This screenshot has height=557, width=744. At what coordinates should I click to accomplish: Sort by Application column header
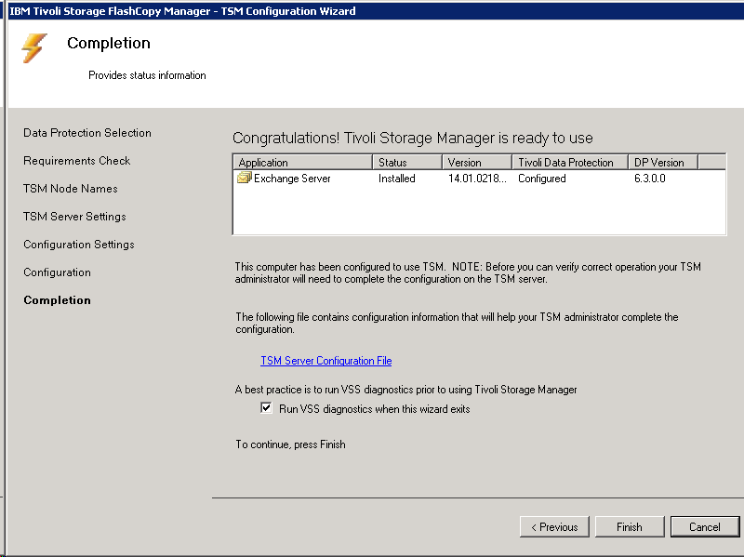301,163
